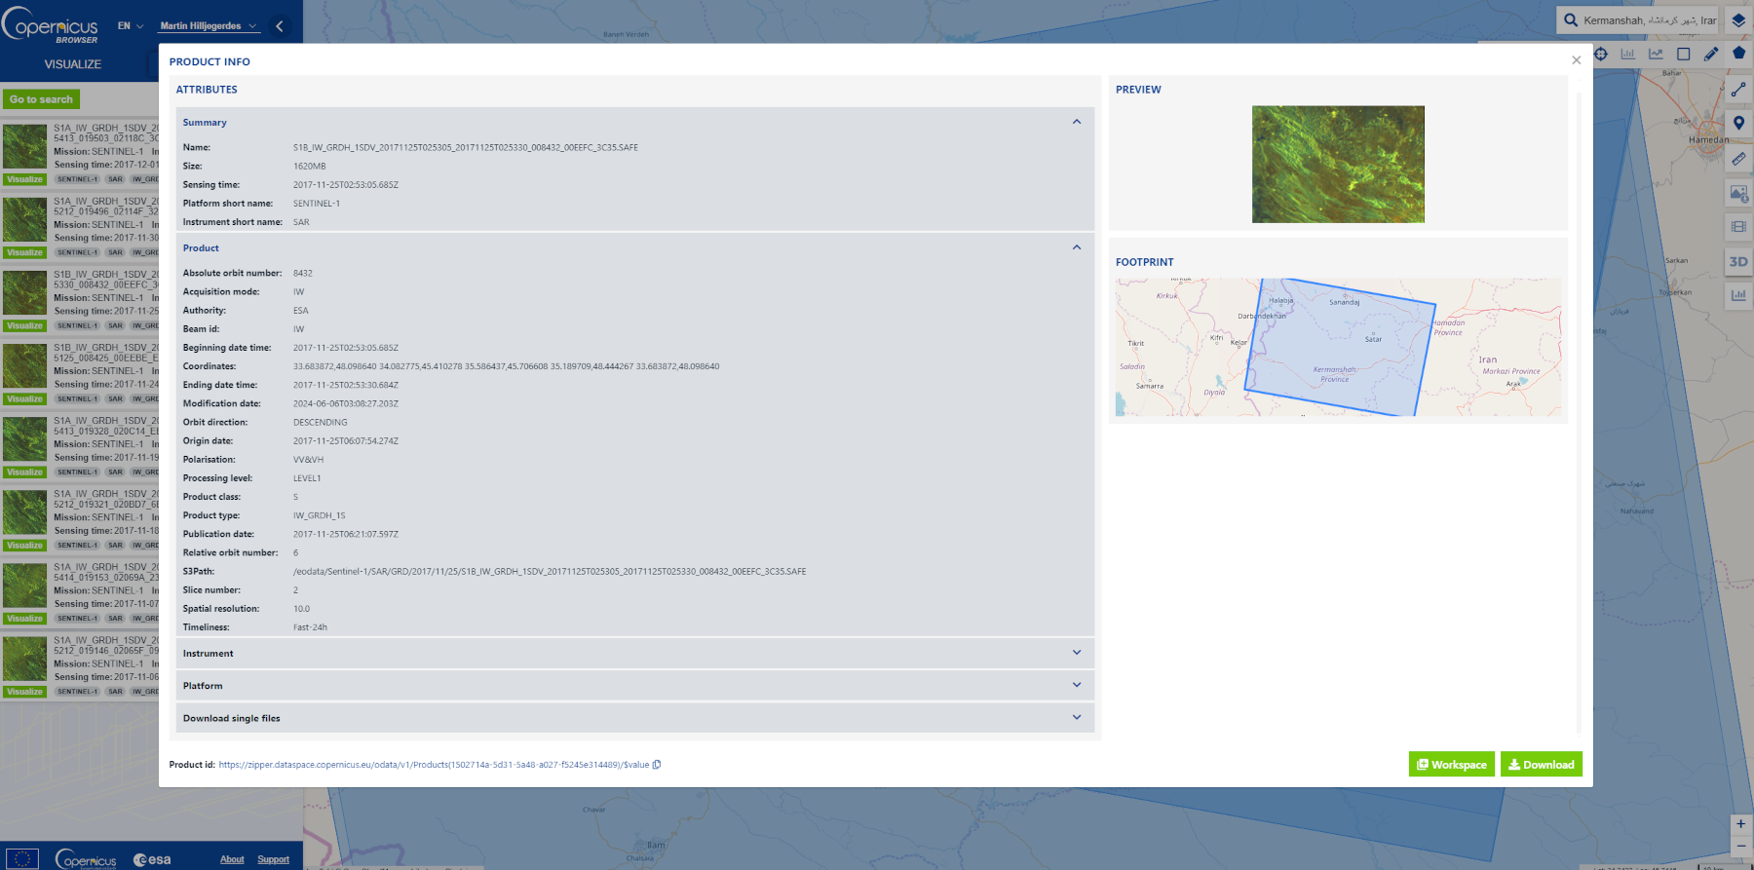The height and width of the screenshot is (870, 1754).
Task: Expand Download single files section
Action: point(1077,717)
